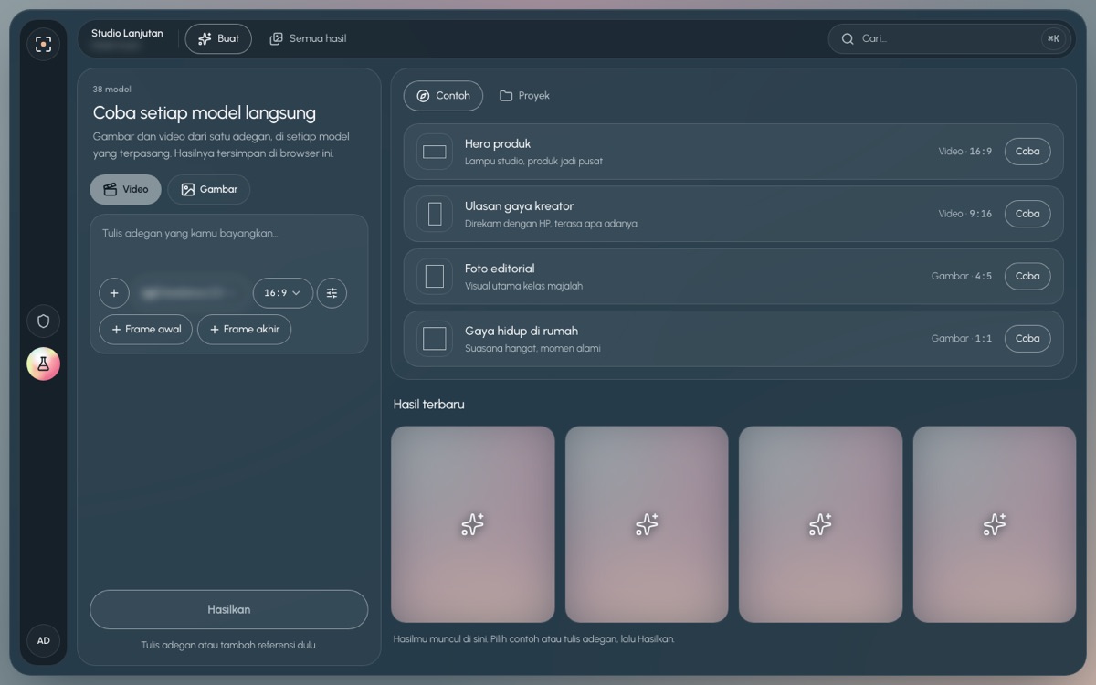Select the Contoh tab
The height and width of the screenshot is (685, 1096).
(x=443, y=96)
